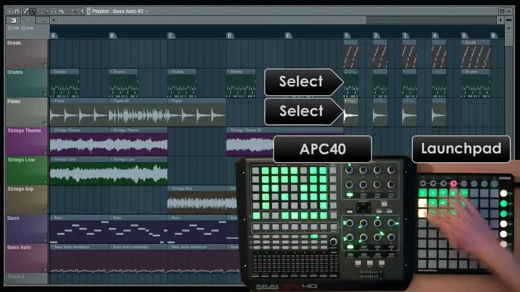Screen dimensions: 520x292
Task: Choose the Select marquee tool
Action: [67, 11]
